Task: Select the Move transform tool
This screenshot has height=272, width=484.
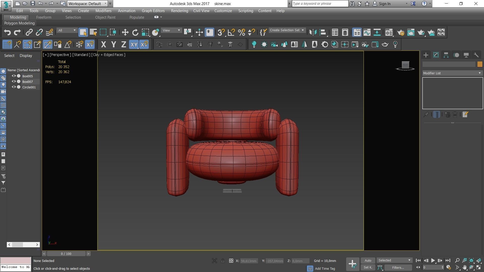Action: [x=125, y=32]
